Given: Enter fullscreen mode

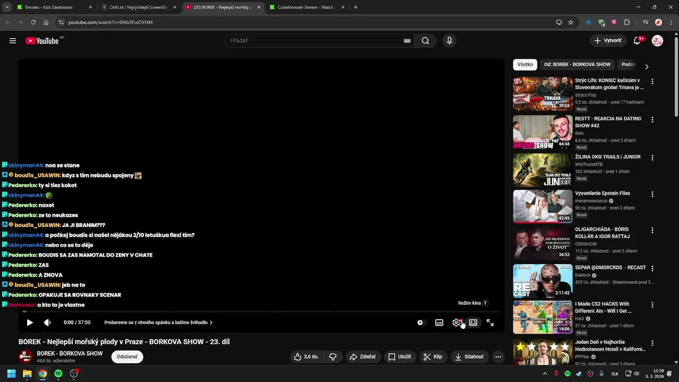Looking at the screenshot, I should click(x=490, y=323).
